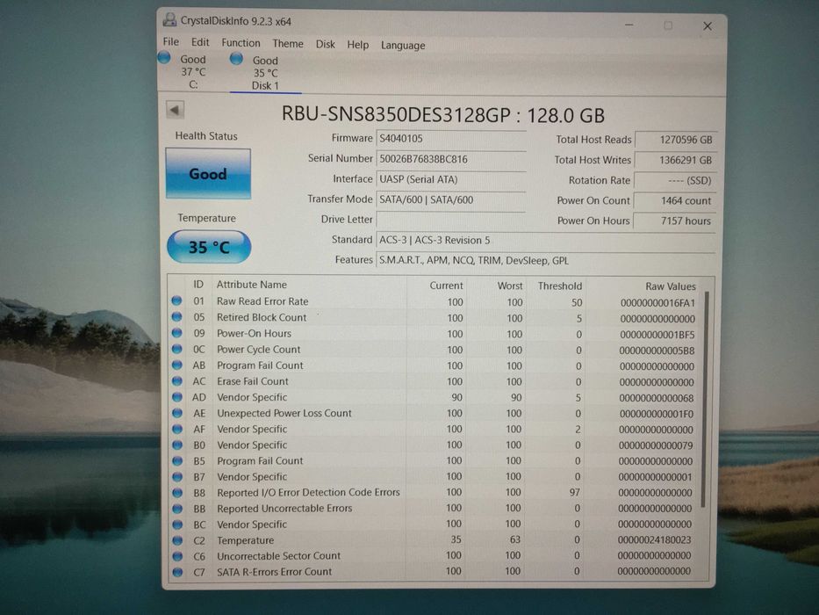Viewport: 819px width, 615px height.
Task: Click the Current column header
Action: click(446, 286)
